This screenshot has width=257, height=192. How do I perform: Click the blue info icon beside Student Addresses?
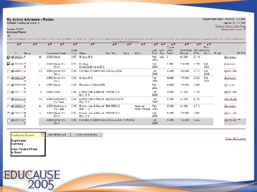(245, 29)
